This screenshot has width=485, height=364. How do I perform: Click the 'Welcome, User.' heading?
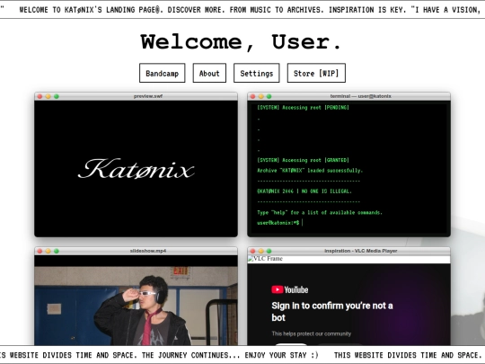coord(241,42)
